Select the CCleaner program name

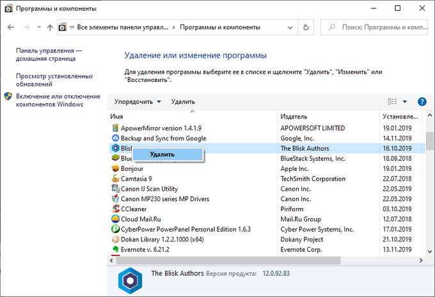134,209
